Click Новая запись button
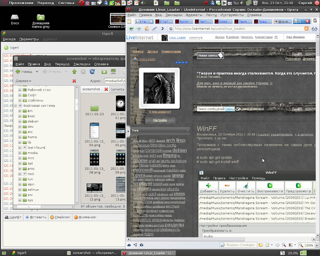320x256 pixels. point(210,55)
